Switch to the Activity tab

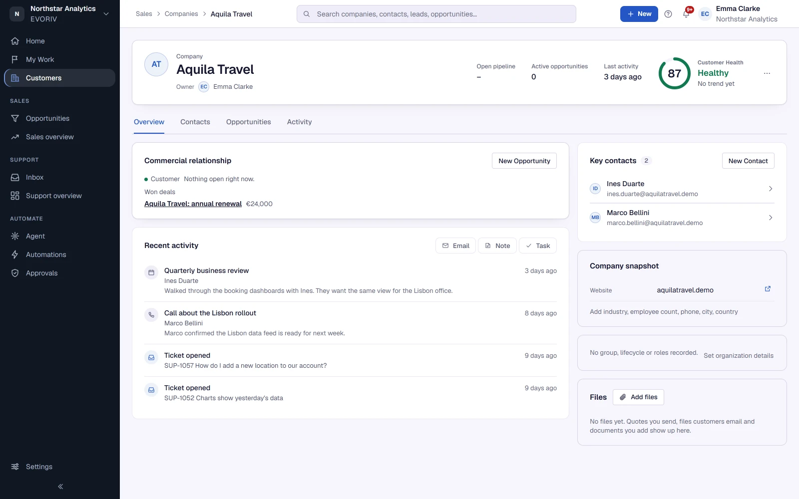(x=300, y=122)
